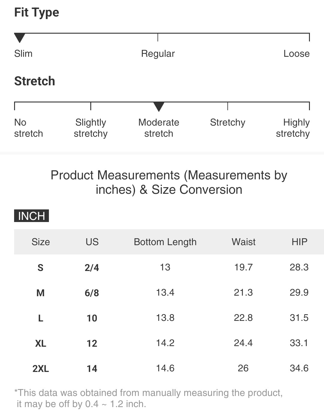
Task: Click the Product Measurements title text
Action: click(x=169, y=182)
